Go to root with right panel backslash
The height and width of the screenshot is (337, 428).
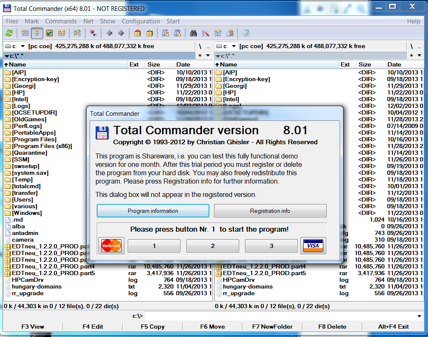(412, 46)
